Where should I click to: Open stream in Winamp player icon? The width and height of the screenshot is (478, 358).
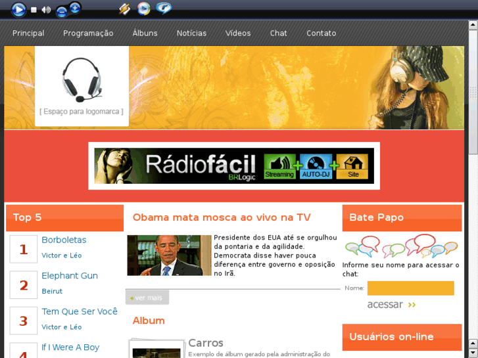[124, 9]
